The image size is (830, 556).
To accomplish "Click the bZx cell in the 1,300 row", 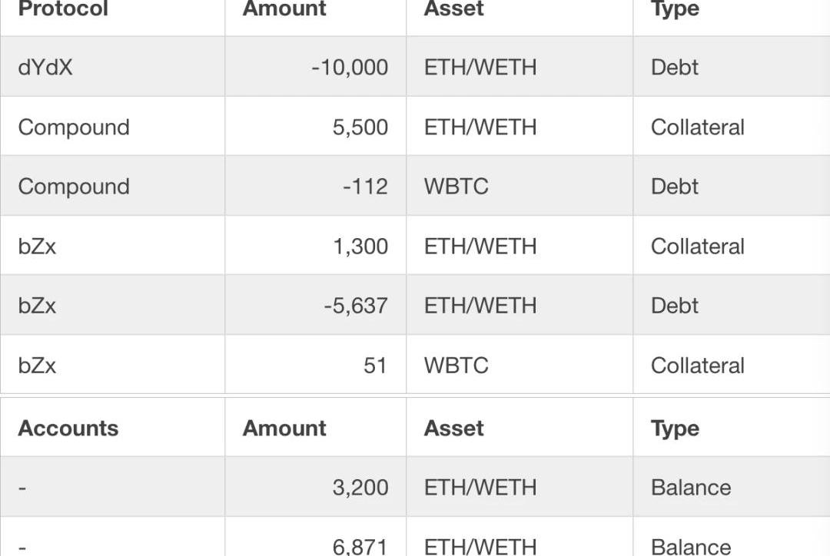I will pos(37,247).
